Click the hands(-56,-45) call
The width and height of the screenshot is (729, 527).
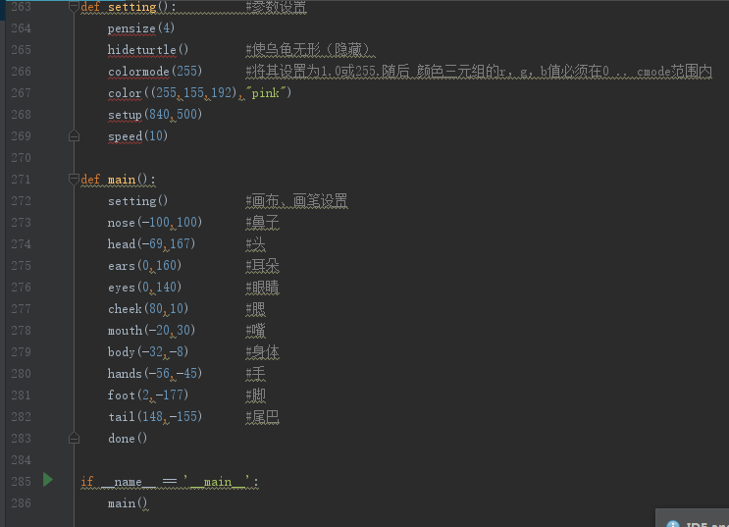point(155,374)
